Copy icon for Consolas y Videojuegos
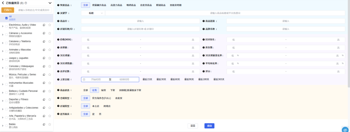 click(x=44, y=66)
